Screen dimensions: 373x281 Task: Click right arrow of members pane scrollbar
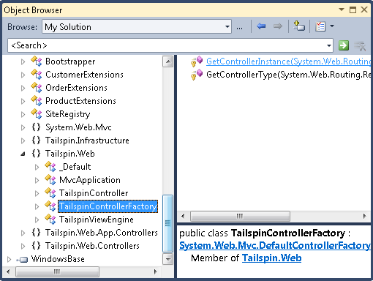pyautogui.click(x=365, y=216)
